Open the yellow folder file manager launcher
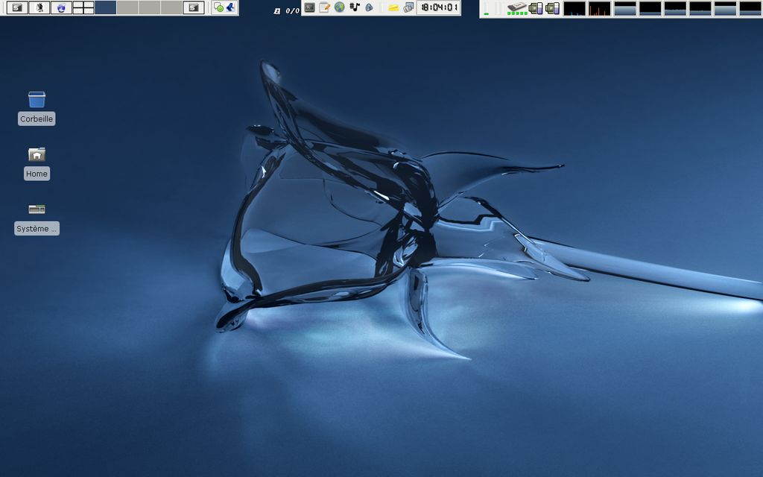Image resolution: width=763 pixels, height=477 pixels. [x=393, y=7]
